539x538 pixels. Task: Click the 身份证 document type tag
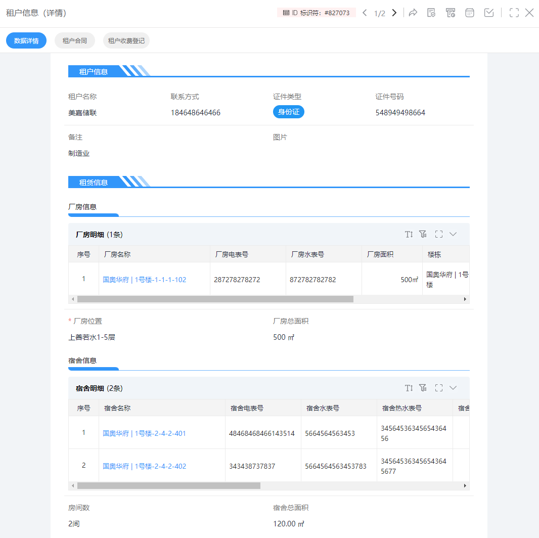(x=288, y=112)
